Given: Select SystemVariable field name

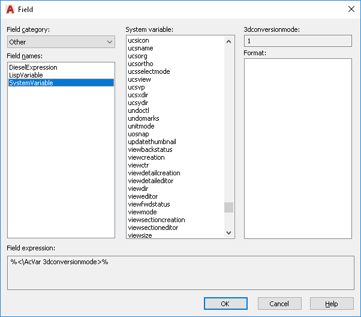Looking at the screenshot, I should tap(31, 83).
